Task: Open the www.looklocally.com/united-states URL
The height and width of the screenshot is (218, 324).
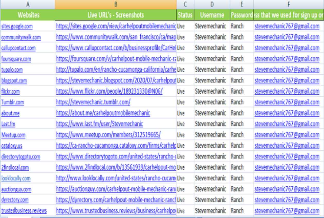Action: point(116,178)
